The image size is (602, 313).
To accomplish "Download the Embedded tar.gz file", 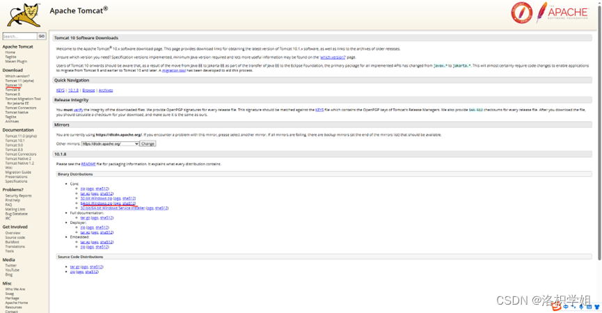I will coord(85,243).
